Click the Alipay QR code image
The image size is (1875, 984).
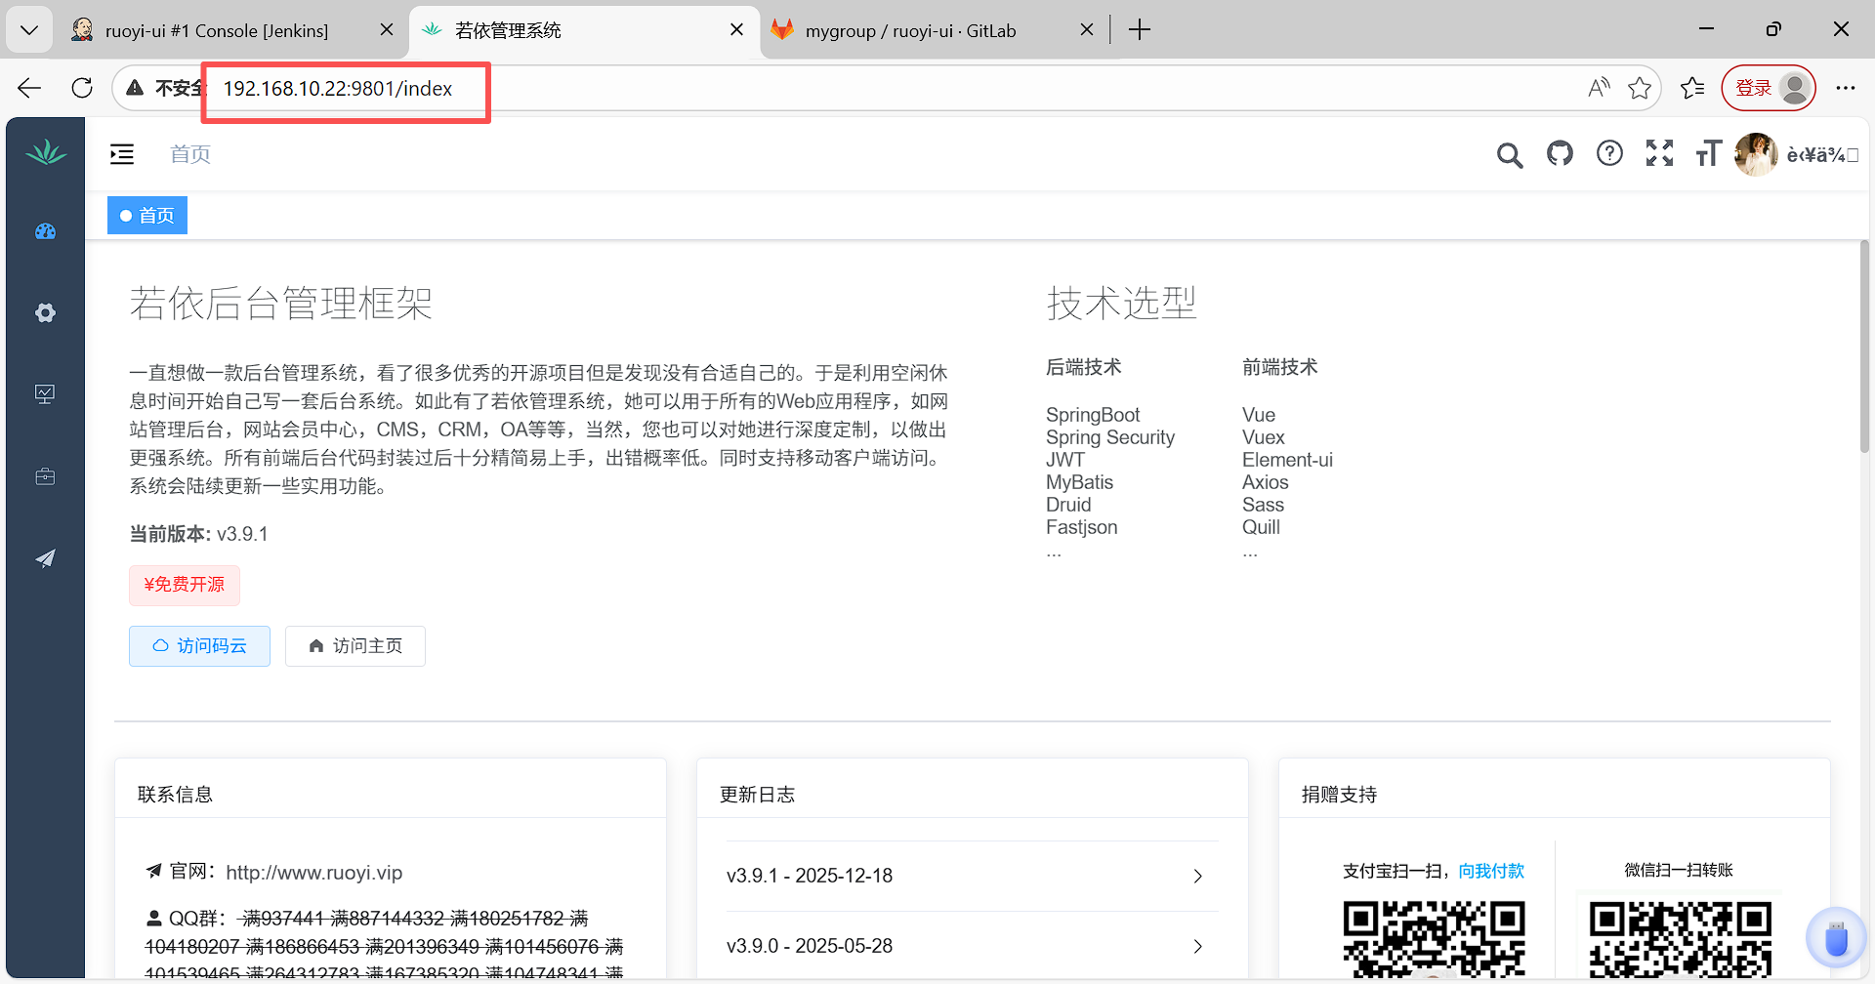[x=1434, y=941]
